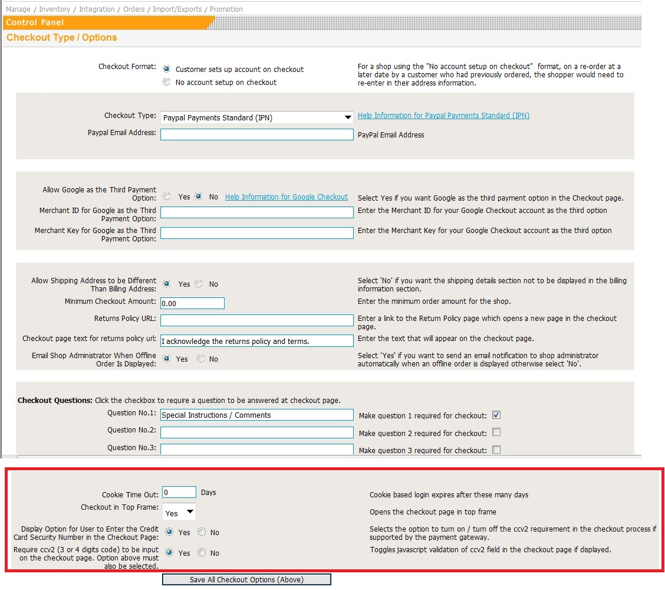Check 'Make question 2 required' checkbox
Viewport: 665px width, 590px height.
coord(496,432)
